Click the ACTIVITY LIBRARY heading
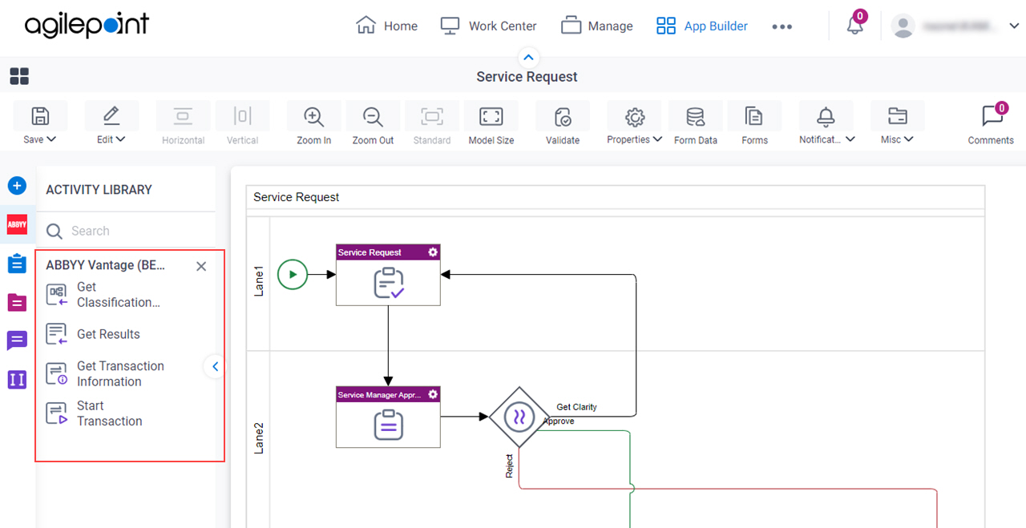The height and width of the screenshot is (528, 1026). tap(99, 190)
